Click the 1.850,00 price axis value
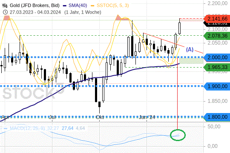The height and width of the screenshot is (153, 230). [218, 101]
